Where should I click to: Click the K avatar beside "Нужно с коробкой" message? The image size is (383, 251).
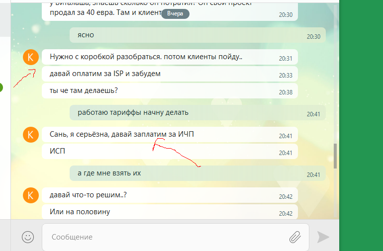tap(31, 58)
